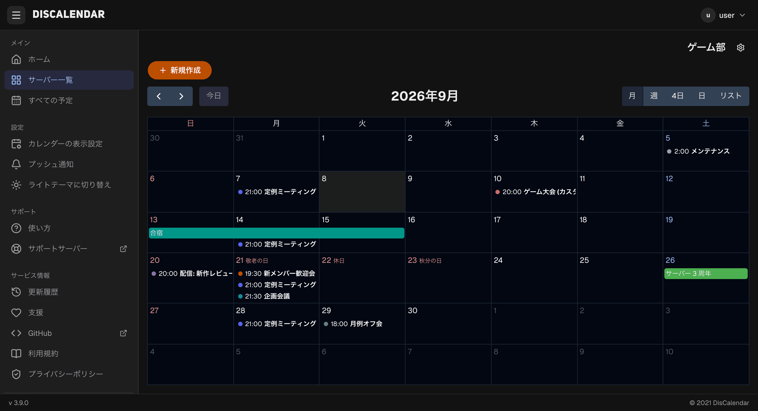Click the external link icon beside サポートサーバー

click(123, 249)
